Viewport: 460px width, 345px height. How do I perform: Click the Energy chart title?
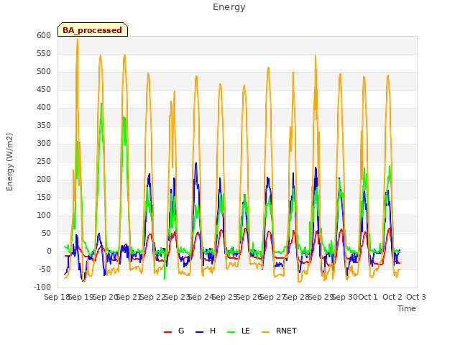pyautogui.click(x=229, y=7)
